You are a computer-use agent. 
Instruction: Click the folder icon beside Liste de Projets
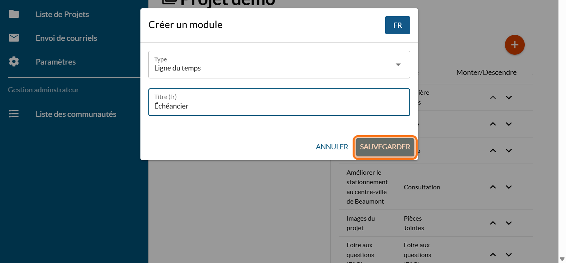pos(14,14)
